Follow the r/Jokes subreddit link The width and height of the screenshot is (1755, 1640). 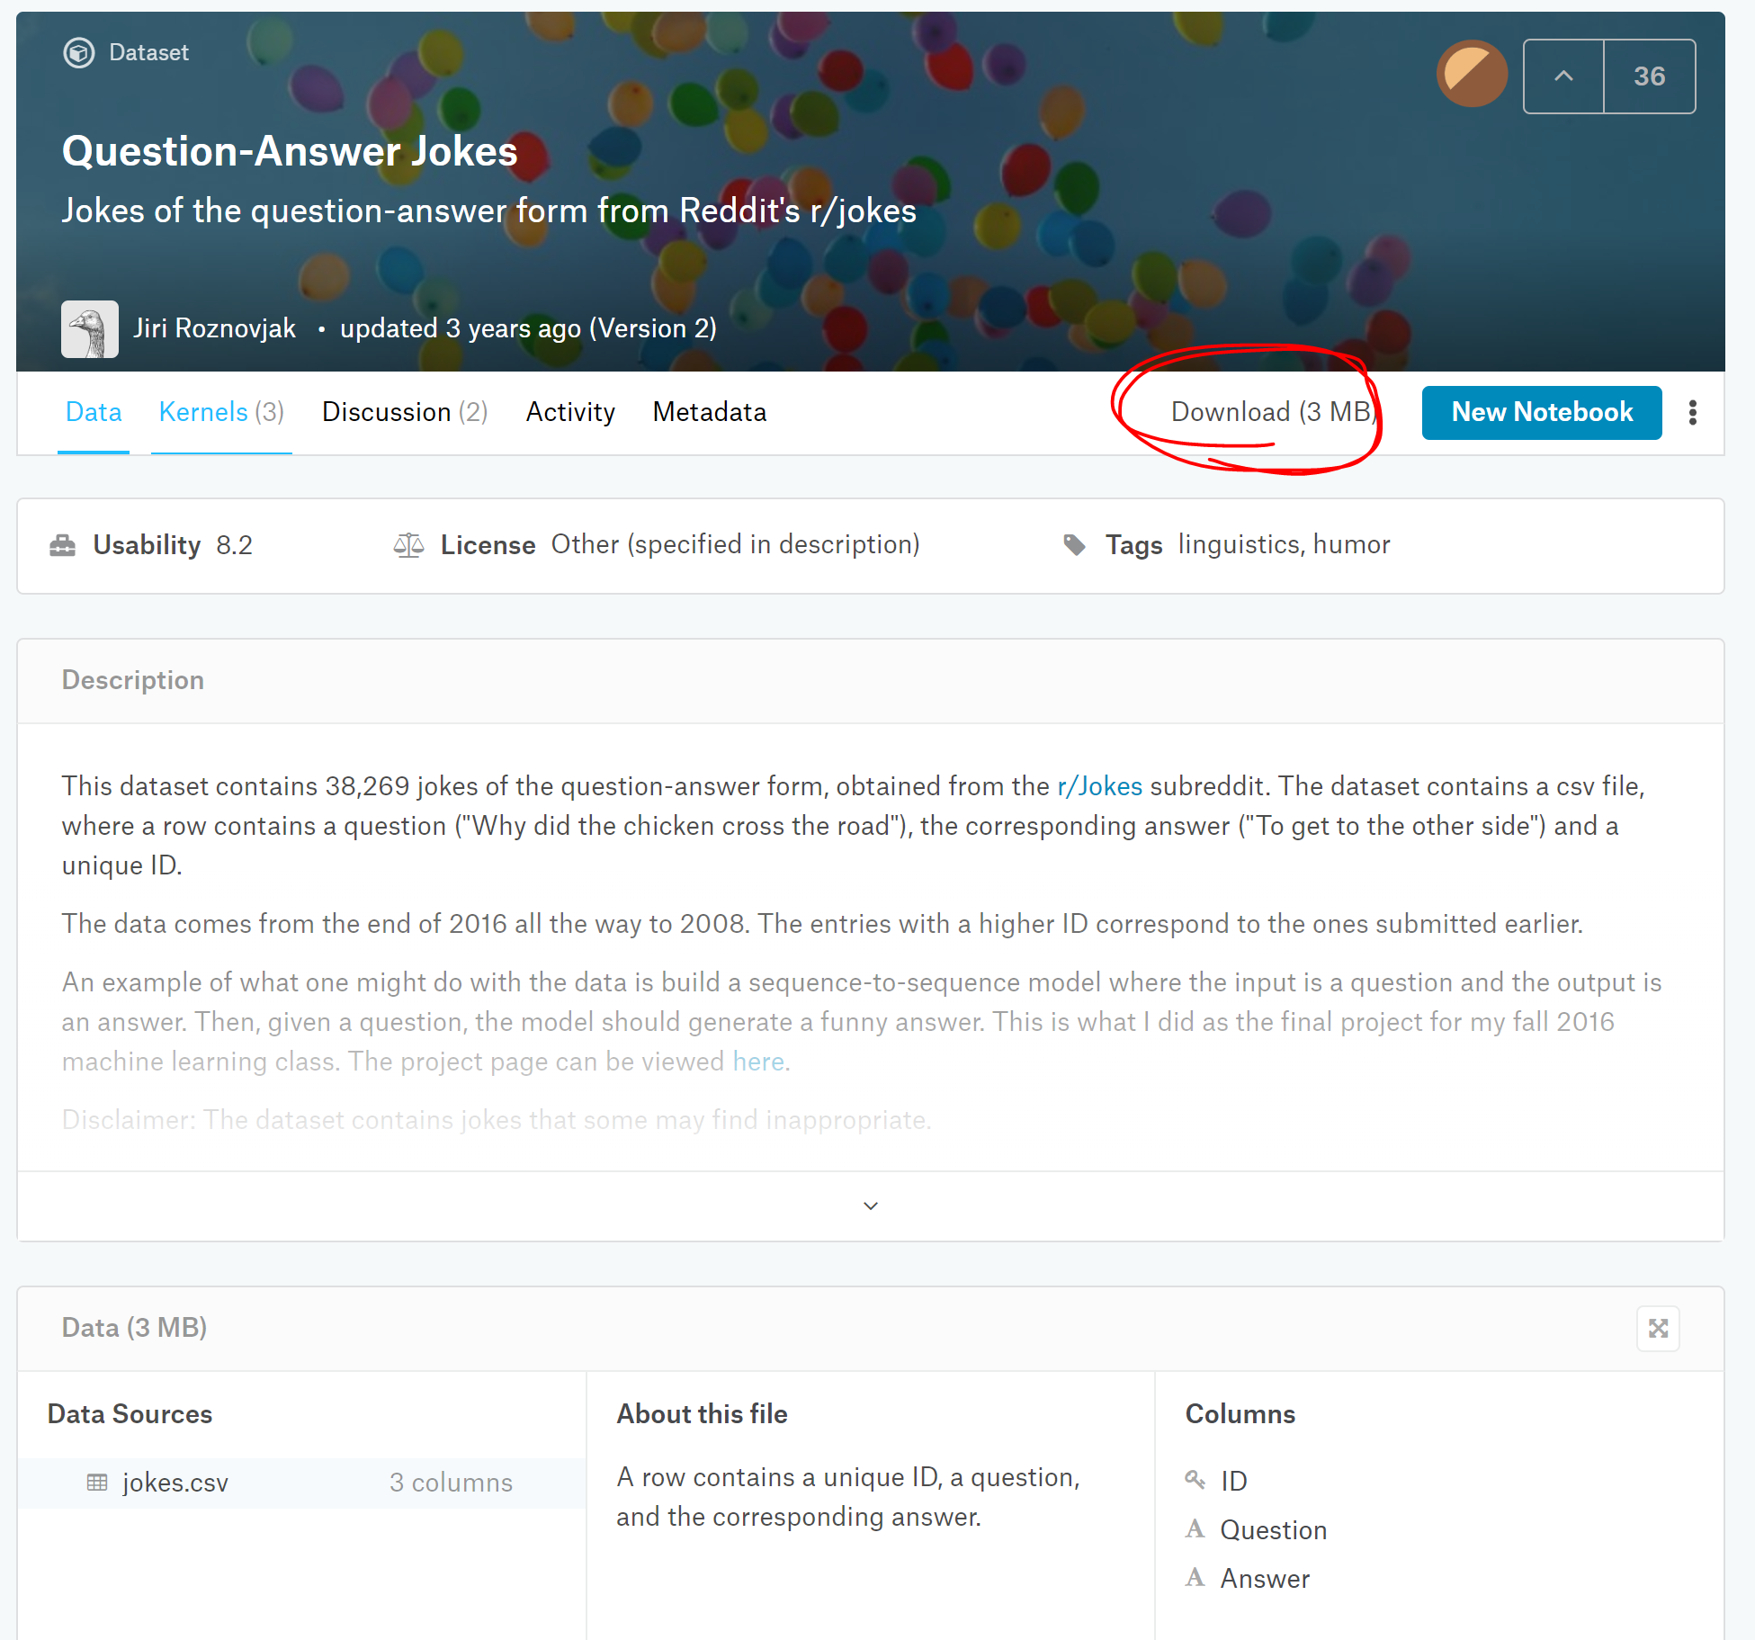[1099, 786]
